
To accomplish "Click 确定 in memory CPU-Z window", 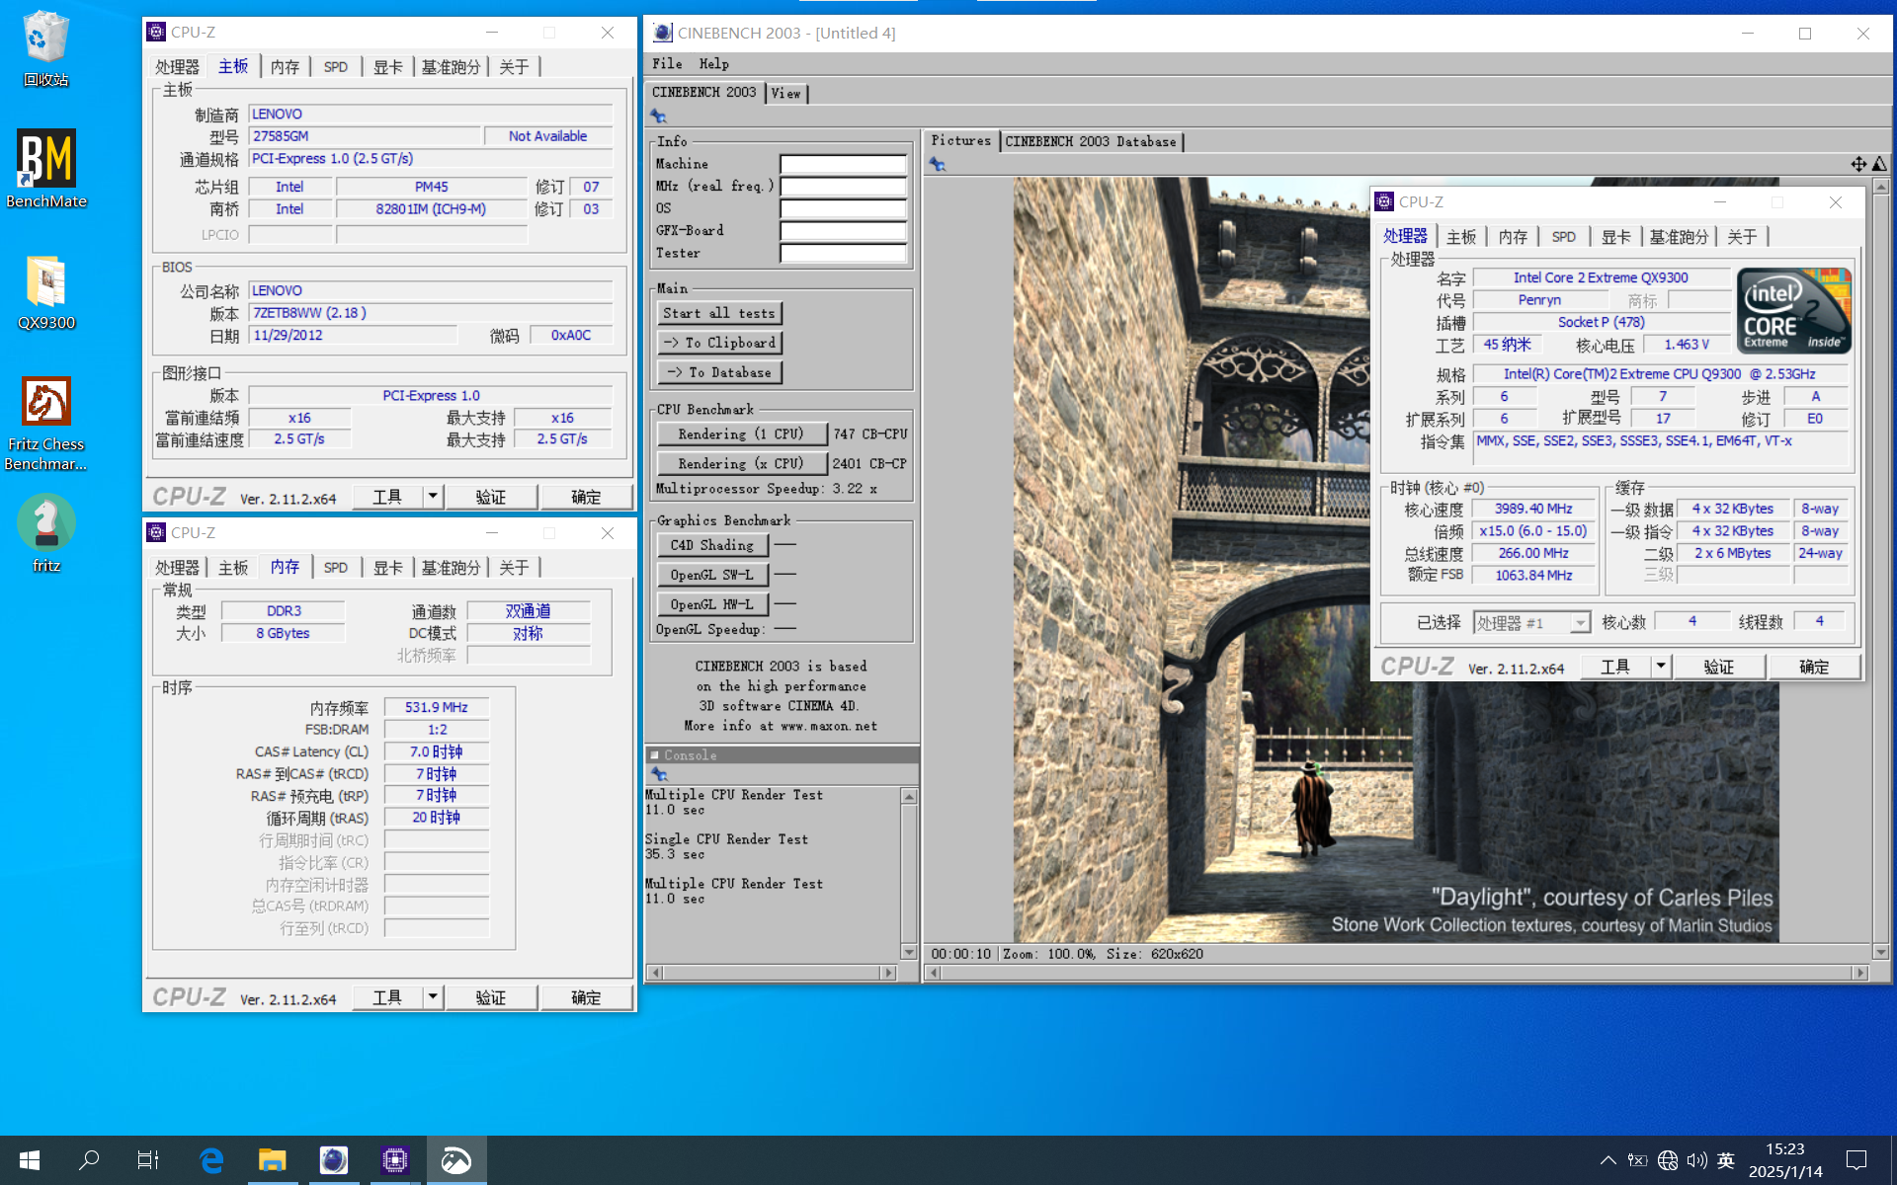I will (586, 997).
